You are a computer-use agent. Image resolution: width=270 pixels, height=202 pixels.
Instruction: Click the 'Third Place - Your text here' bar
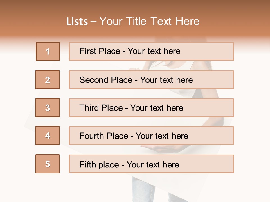click(151, 108)
